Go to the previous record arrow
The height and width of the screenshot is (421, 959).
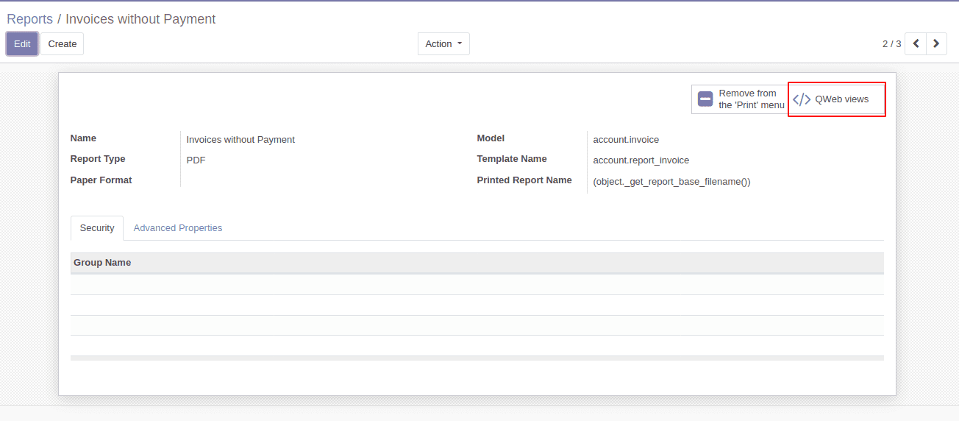click(916, 43)
